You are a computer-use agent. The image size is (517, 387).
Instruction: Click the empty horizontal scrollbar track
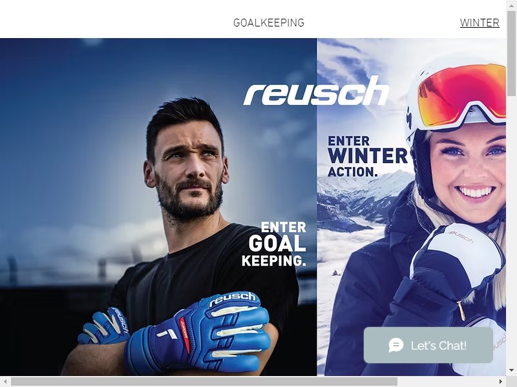(447, 381)
